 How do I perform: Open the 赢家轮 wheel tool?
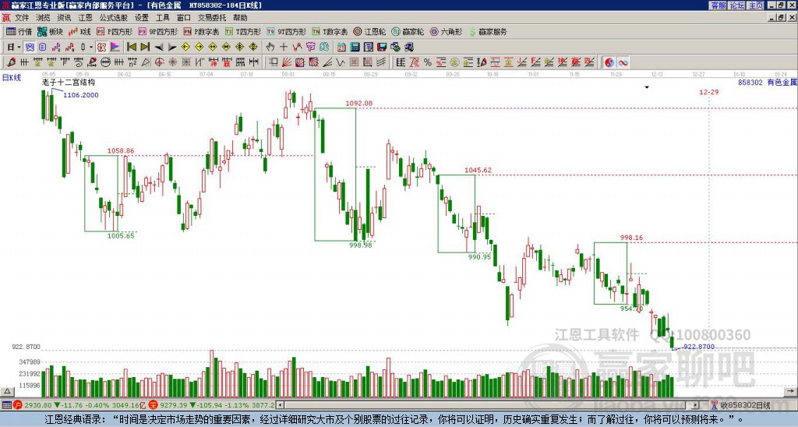[x=408, y=31]
